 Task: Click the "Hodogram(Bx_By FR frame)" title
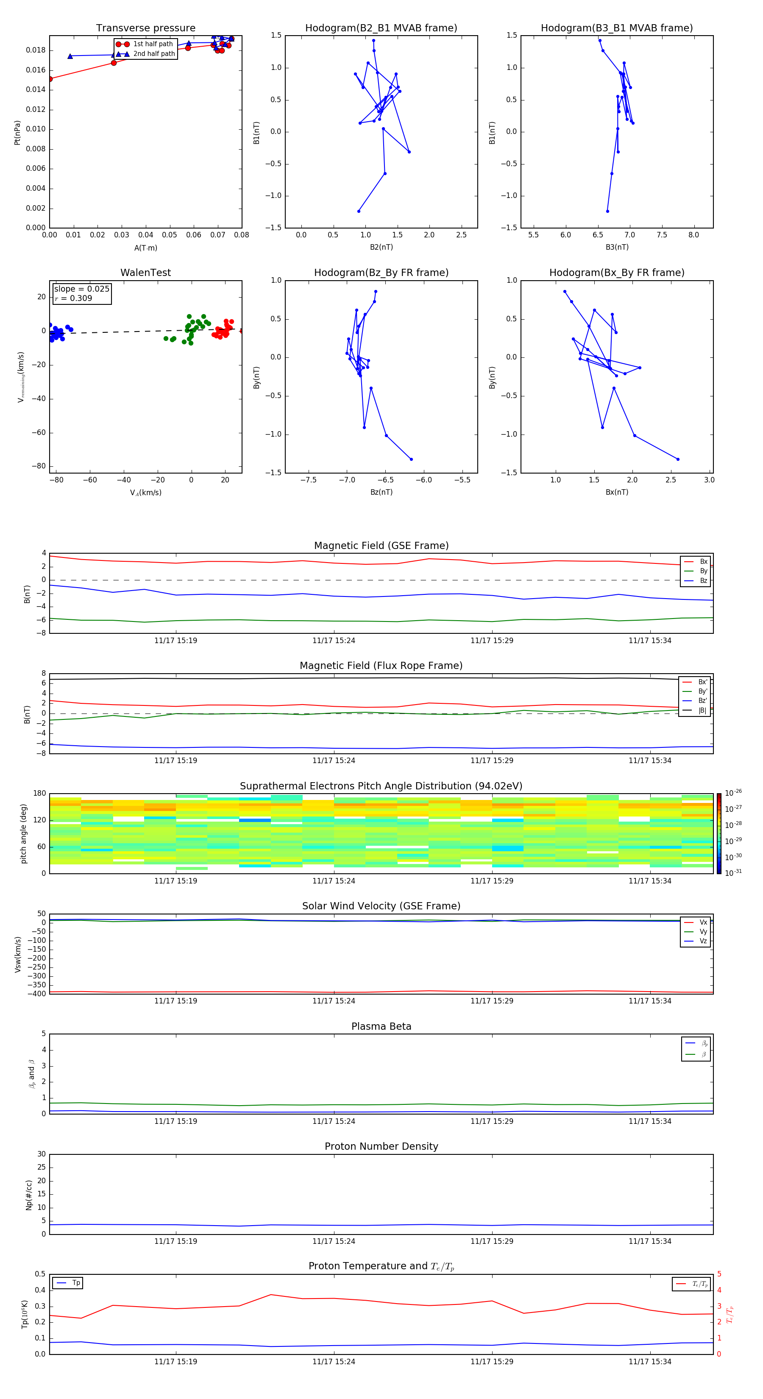coord(617,273)
